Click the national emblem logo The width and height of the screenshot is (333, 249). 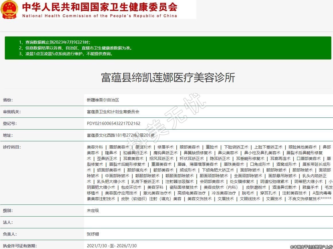point(9,9)
